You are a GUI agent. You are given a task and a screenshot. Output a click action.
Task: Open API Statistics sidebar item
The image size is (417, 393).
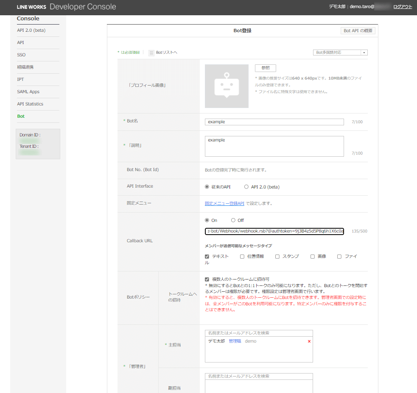click(30, 104)
